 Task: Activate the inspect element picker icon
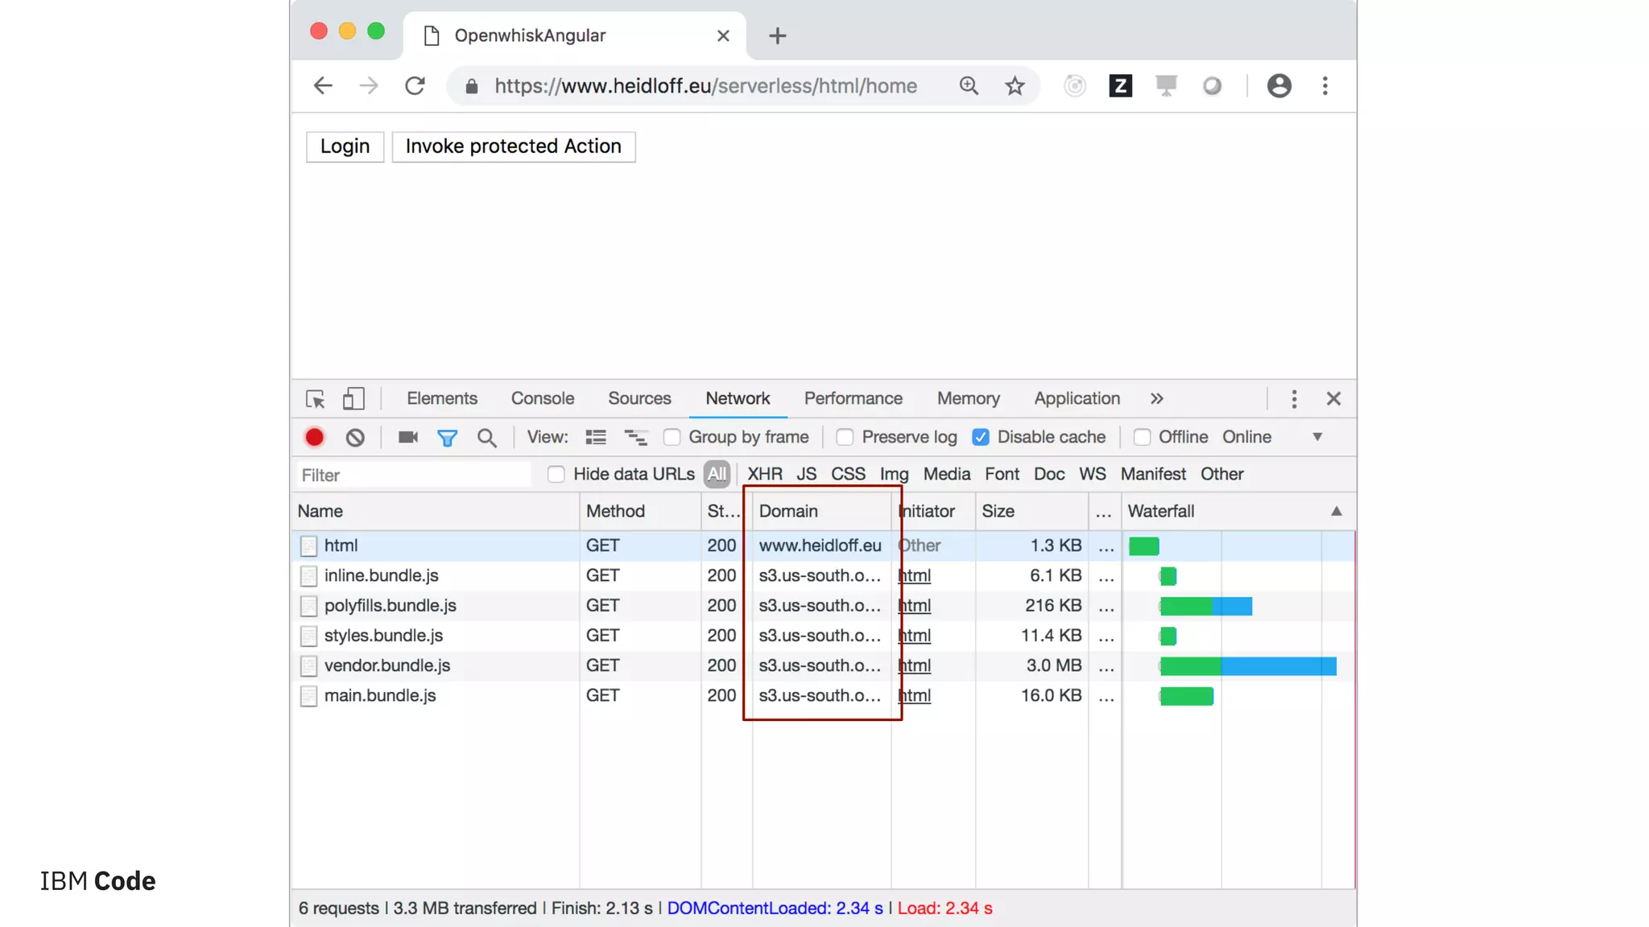[x=315, y=398]
